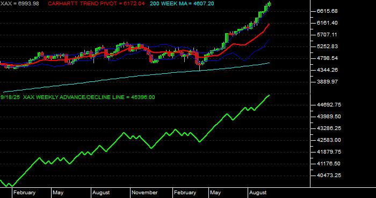The width and height of the screenshot is (376, 198).
Task: Click the end of the red trend pivot line
Action: [x=269, y=24]
